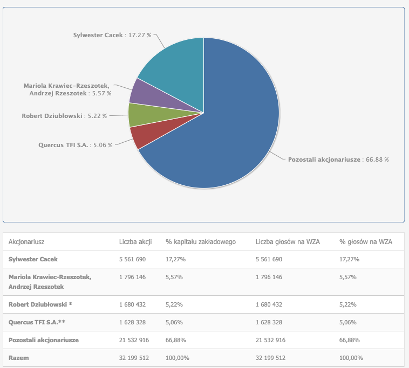Select the '100,00%' cell under % głosów

point(351,358)
